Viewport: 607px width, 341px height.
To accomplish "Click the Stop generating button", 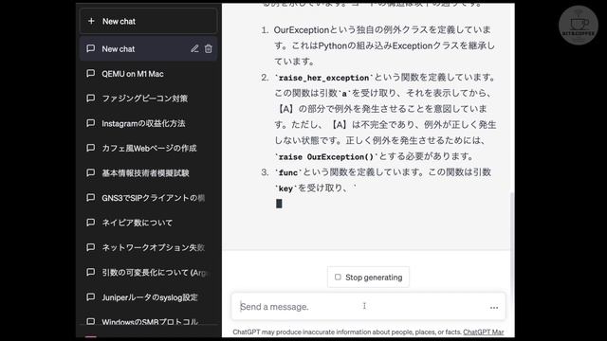I will coord(368,278).
